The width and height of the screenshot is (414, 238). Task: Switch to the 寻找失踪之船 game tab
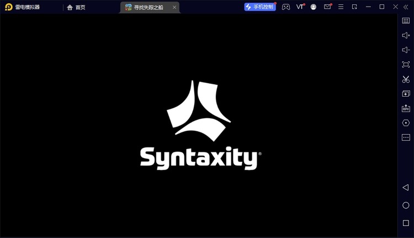(x=150, y=7)
